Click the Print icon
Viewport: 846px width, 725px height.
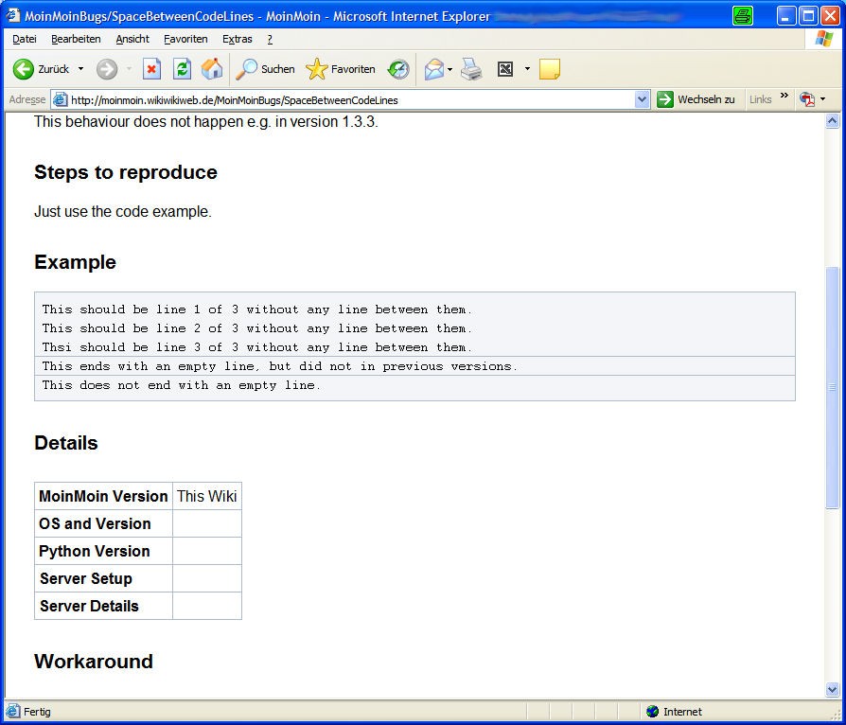click(x=471, y=69)
